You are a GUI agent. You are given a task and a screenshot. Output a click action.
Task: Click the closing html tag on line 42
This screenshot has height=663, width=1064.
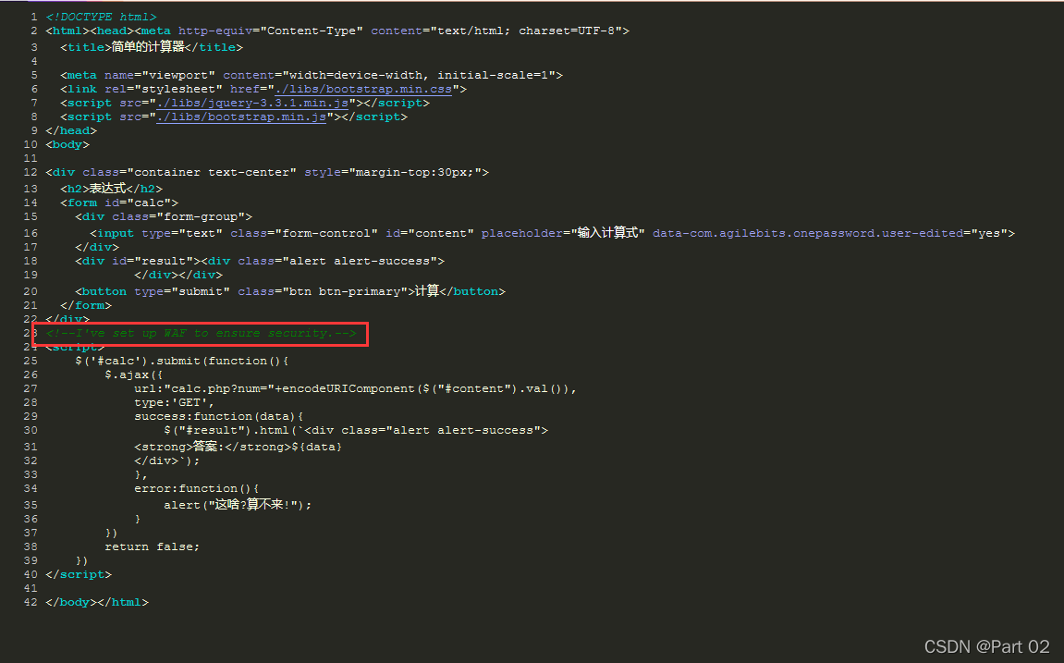coord(124,602)
